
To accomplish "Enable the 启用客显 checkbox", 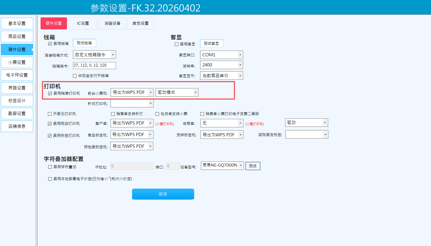I will pyautogui.click(x=176, y=44).
